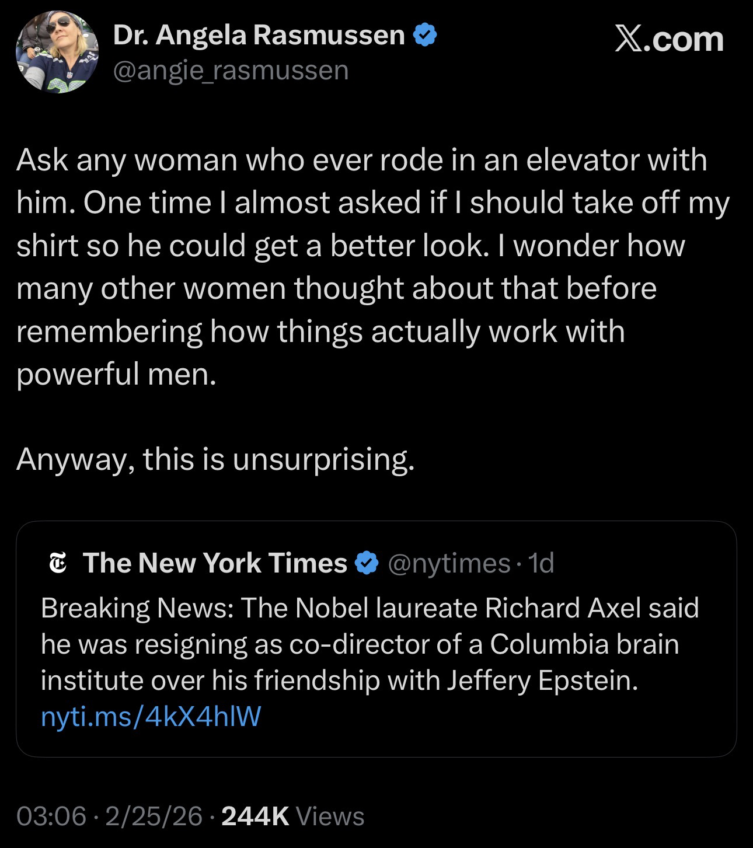
Task: Click the Dr. Angela Rasmussen display name
Action: point(258,36)
